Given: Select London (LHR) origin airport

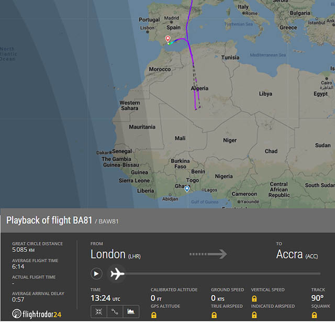Looking at the screenshot, I should [x=115, y=254].
